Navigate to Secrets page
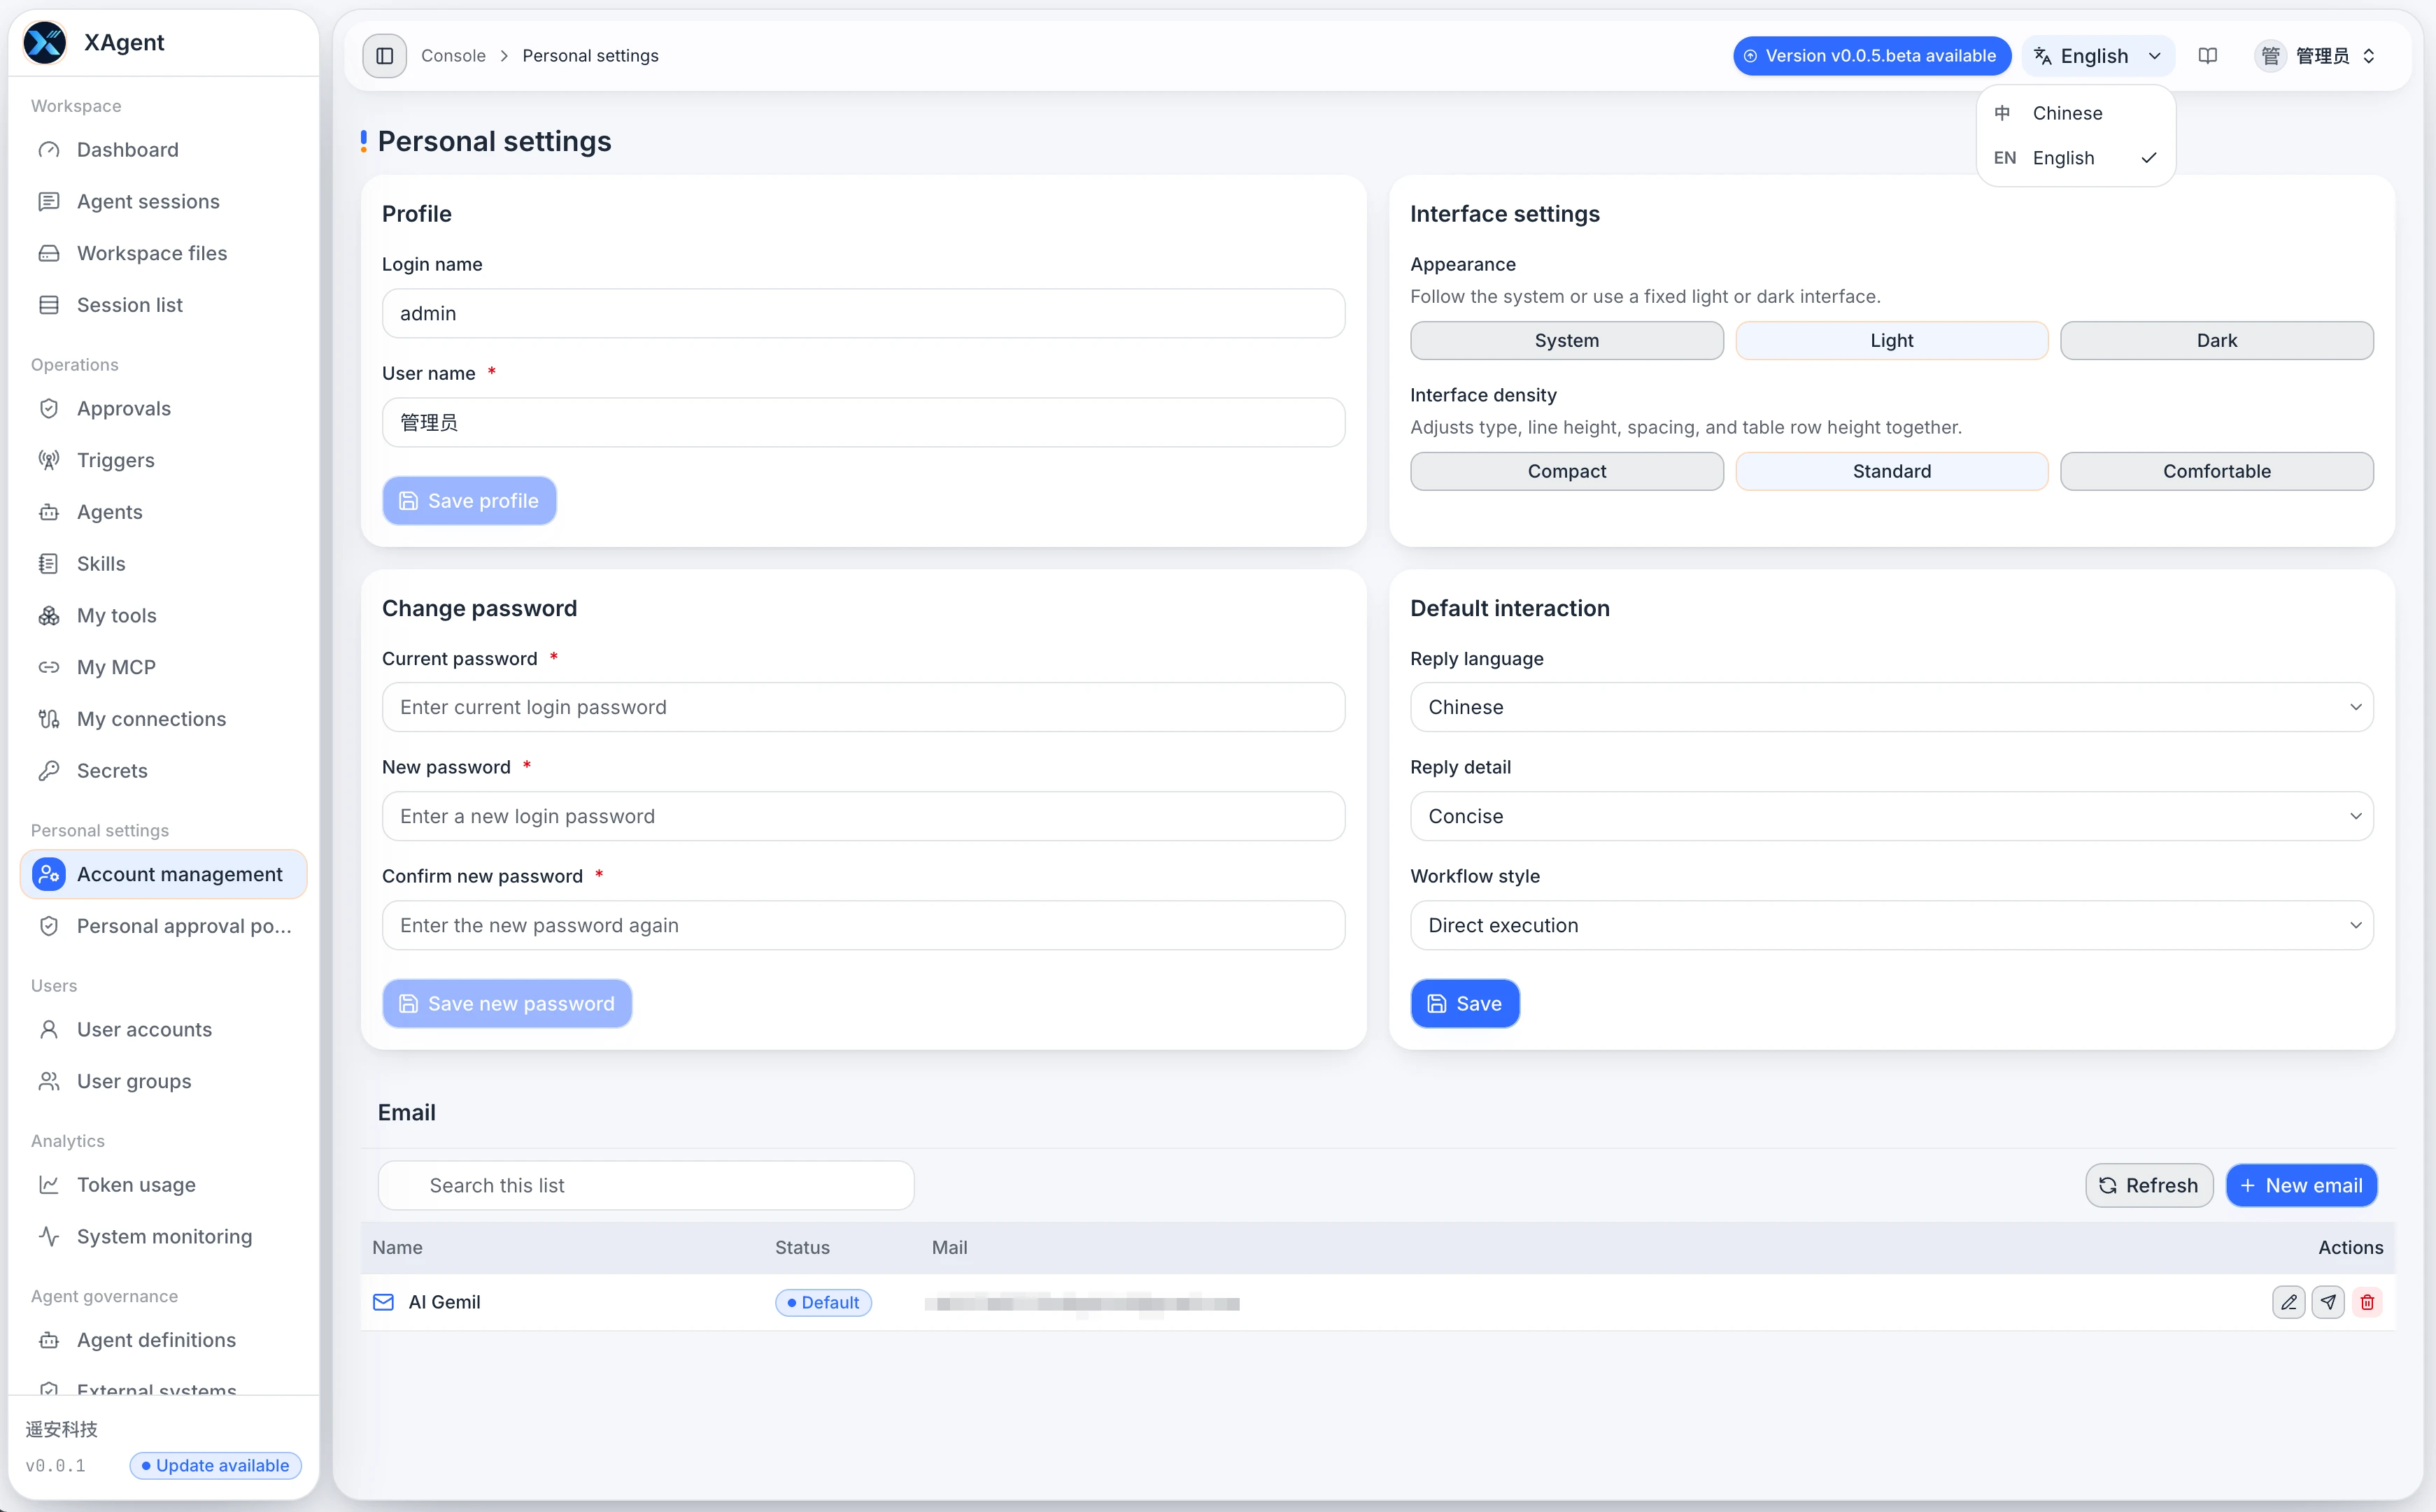Image resolution: width=2436 pixels, height=1512 pixels. [163, 771]
